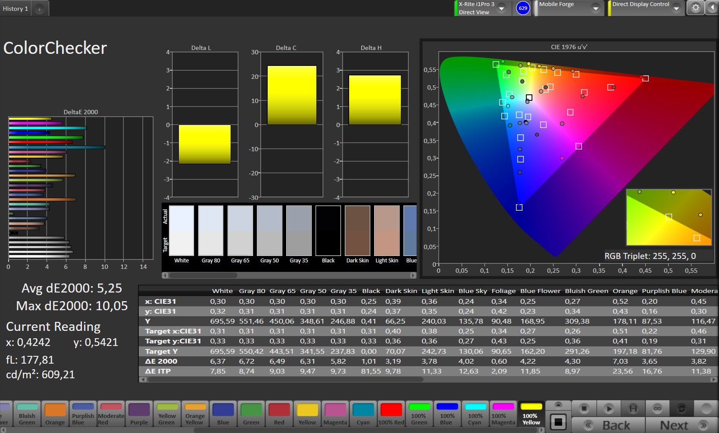
Task: Collapse side panel with left arrow icon
Action: (x=712, y=8)
